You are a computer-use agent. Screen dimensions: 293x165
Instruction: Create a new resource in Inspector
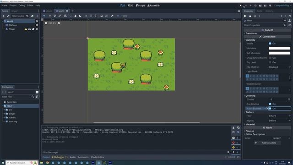click(x=245, y=16)
